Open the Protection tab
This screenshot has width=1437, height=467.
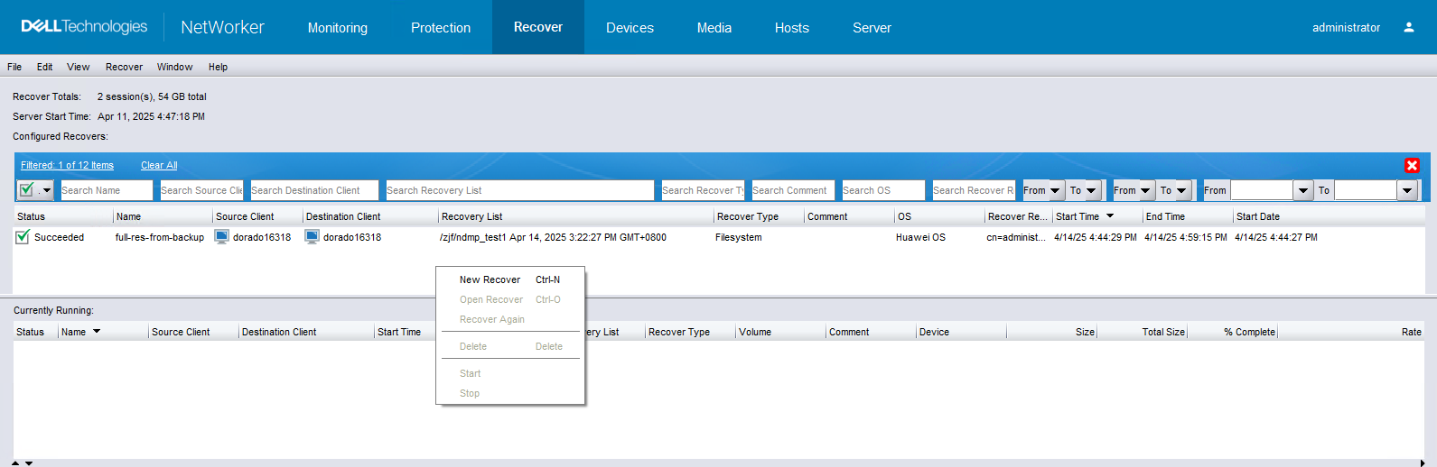point(441,28)
